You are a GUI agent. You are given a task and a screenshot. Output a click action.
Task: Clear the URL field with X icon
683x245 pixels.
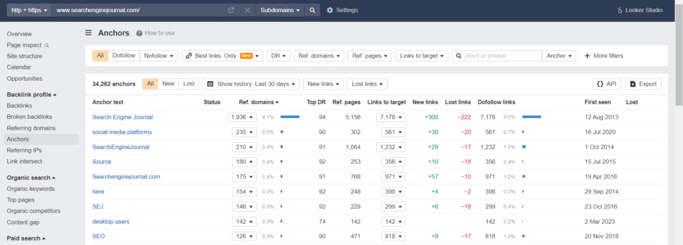click(247, 10)
